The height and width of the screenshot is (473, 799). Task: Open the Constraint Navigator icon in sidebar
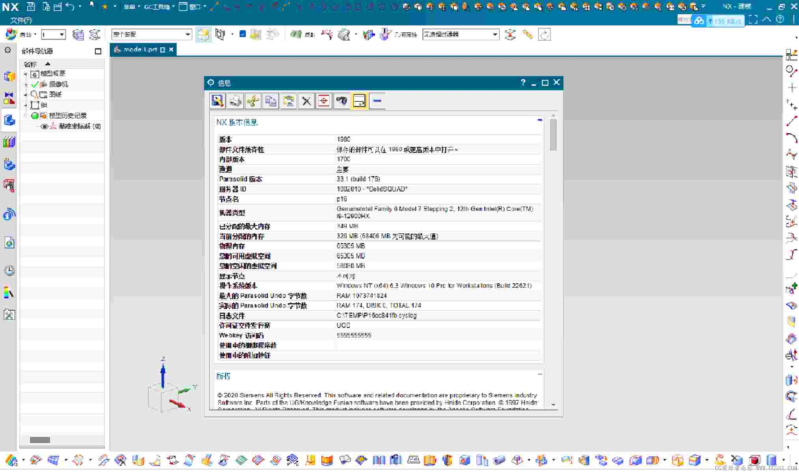(x=9, y=97)
